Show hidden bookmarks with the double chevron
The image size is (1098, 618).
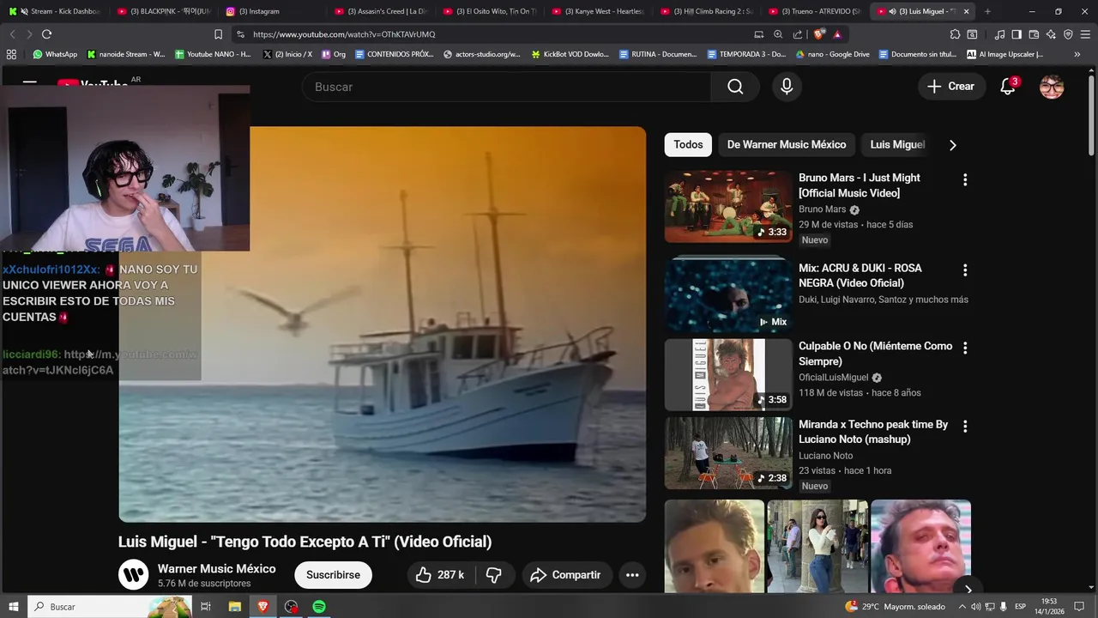(1077, 54)
